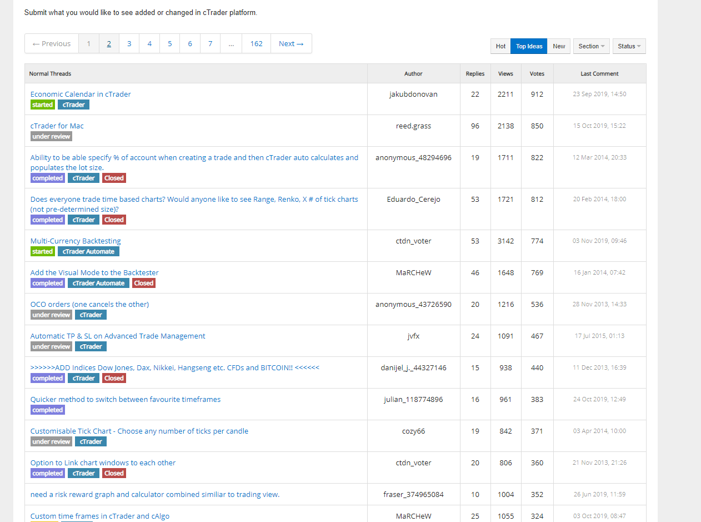Select the Top Ideas tab

point(529,46)
